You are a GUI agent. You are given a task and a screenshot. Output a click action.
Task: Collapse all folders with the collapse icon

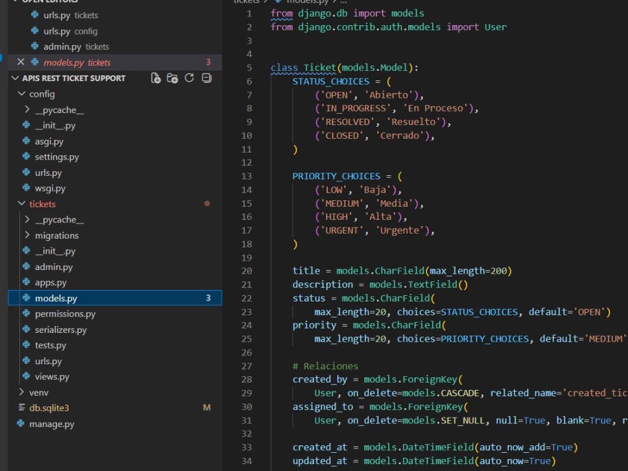[x=207, y=78]
